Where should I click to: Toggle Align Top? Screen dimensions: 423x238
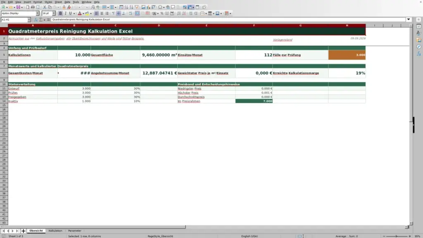click(x=114, y=14)
